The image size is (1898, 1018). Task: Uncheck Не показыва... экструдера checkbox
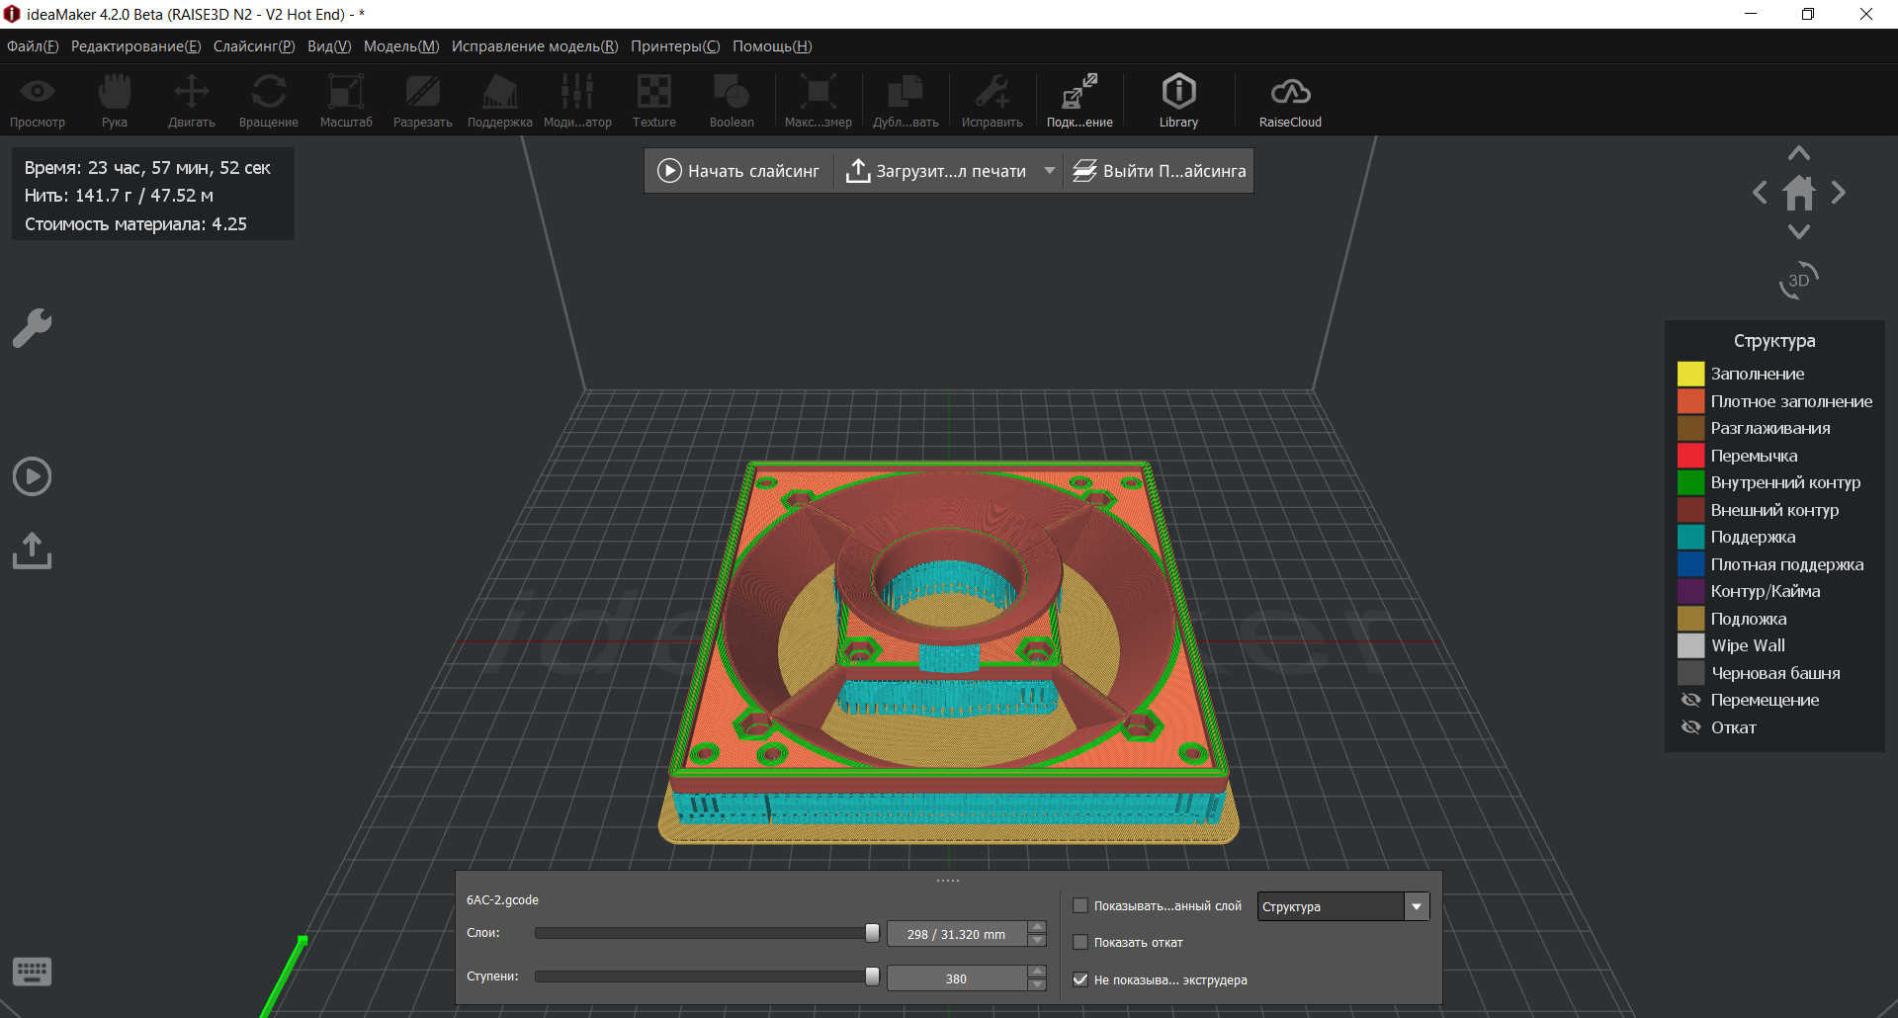coord(1080,980)
